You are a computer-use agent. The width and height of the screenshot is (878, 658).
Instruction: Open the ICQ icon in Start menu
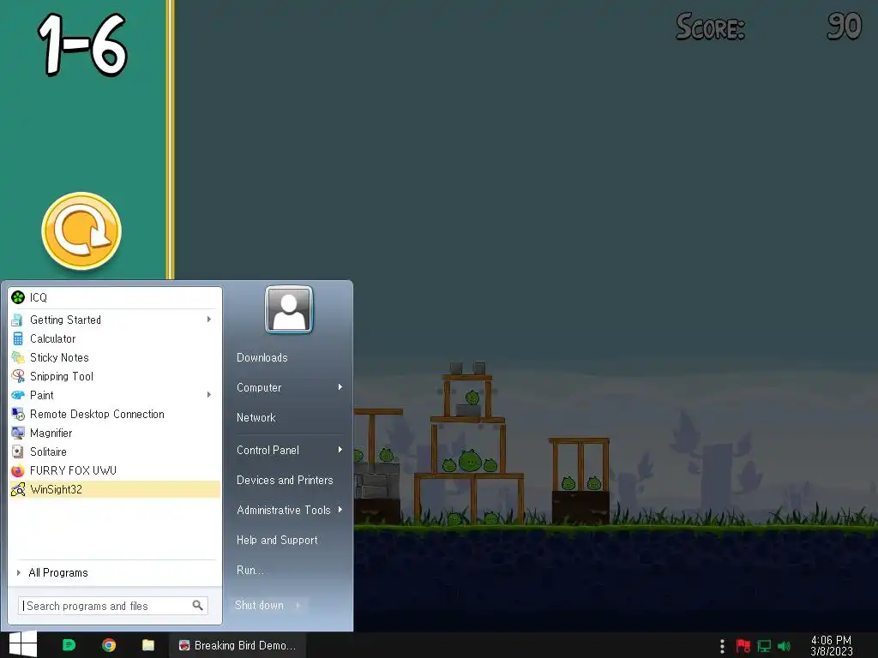pos(18,297)
